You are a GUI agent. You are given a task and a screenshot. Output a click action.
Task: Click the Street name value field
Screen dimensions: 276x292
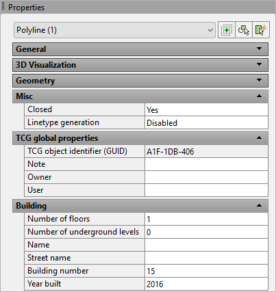(x=206, y=258)
